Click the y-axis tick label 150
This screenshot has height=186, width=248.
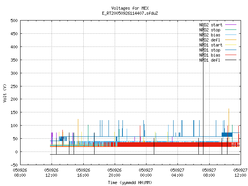[x=14, y=112]
